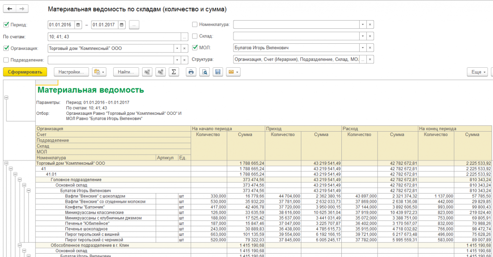Uncheck the Период checkbox
Image resolution: width=493 pixels, height=257 pixels.
click(x=6, y=24)
